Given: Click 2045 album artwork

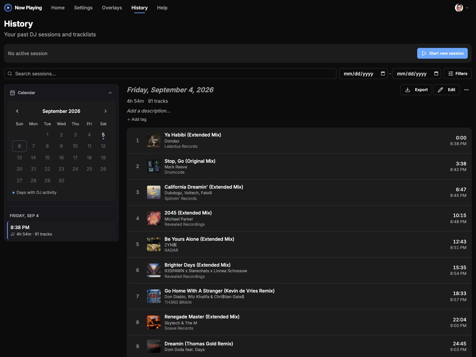Looking at the screenshot, I should click(154, 218).
